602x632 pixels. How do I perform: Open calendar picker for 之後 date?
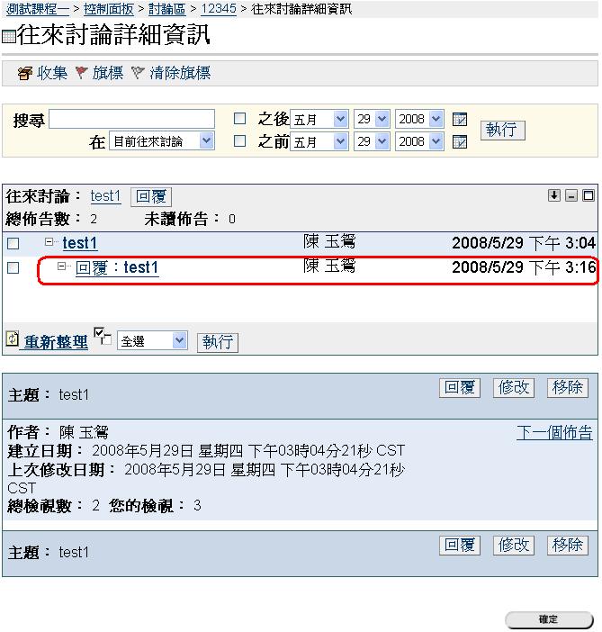tap(459, 120)
